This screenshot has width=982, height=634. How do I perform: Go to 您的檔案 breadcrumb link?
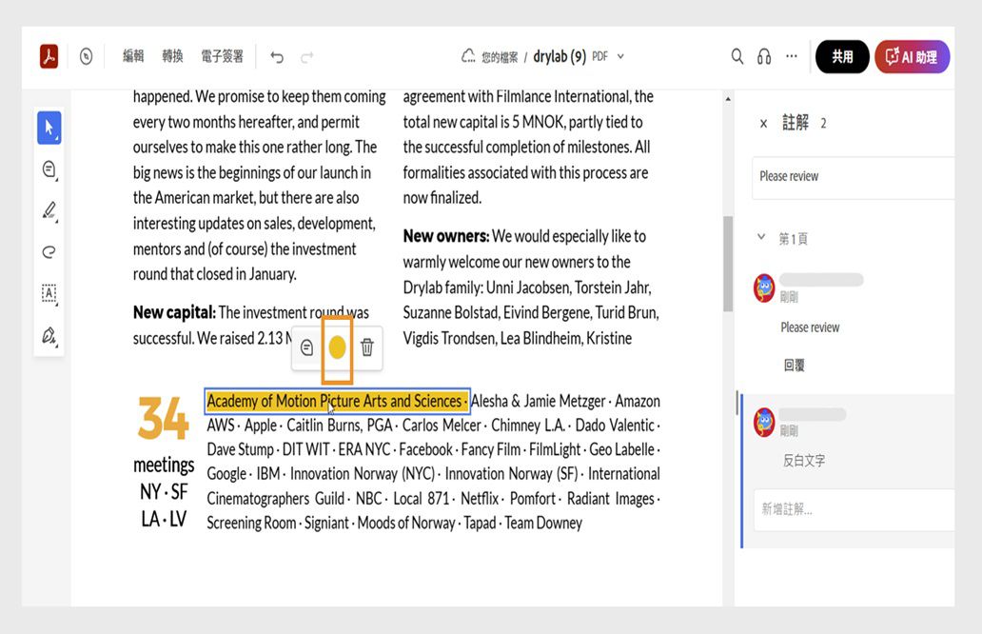coord(500,57)
